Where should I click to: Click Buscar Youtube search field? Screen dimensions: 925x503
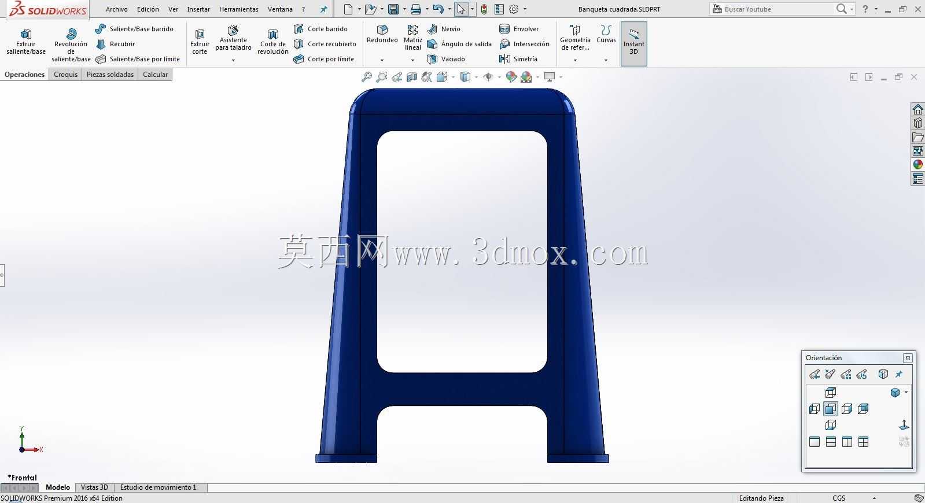click(778, 9)
